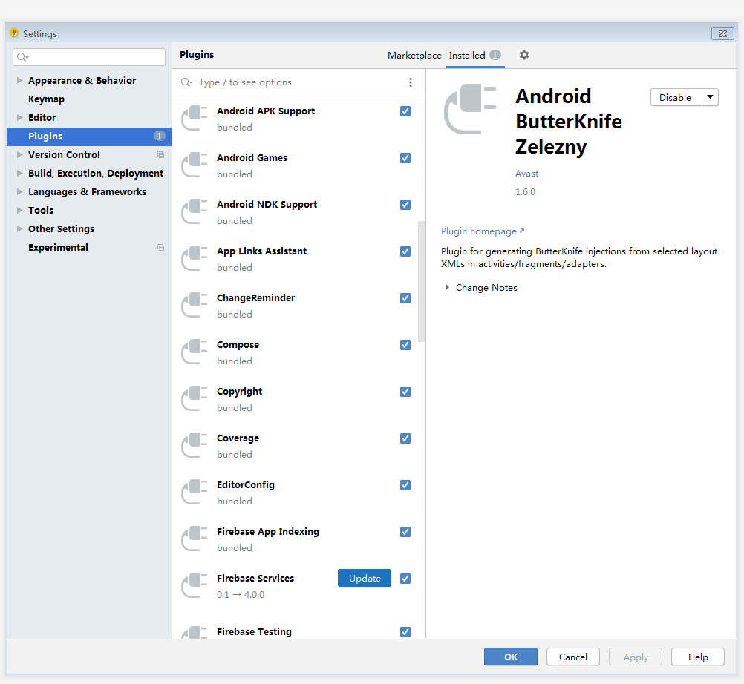This screenshot has width=744, height=684.
Task: Toggle the Firebase Testing checkbox
Action: click(x=405, y=632)
